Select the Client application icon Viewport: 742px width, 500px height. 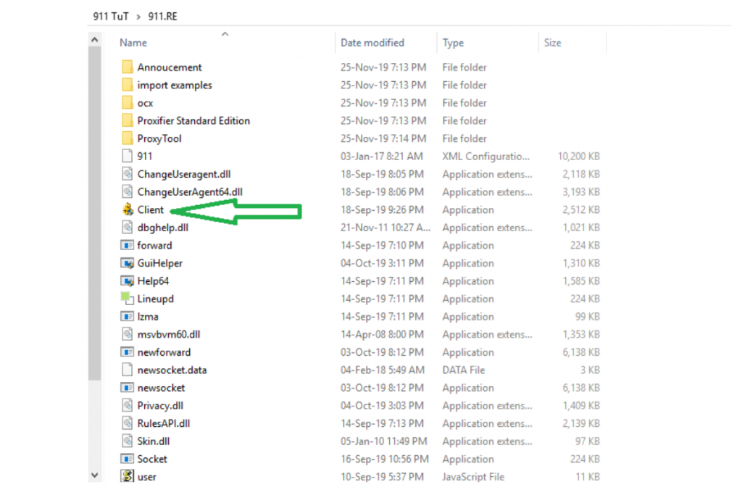(x=128, y=209)
